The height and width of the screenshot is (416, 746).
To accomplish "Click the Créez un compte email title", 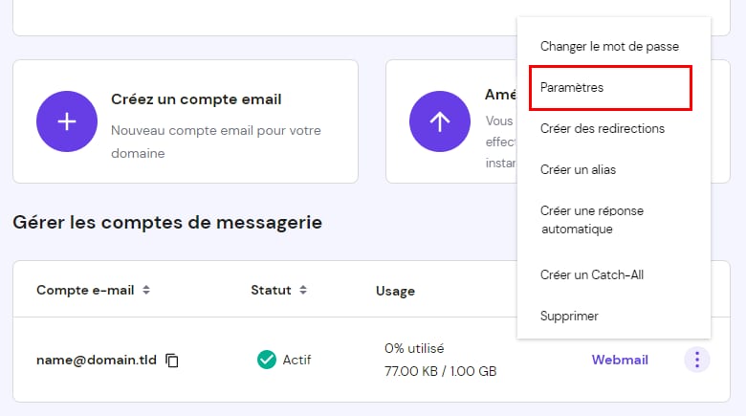I will click(x=196, y=99).
